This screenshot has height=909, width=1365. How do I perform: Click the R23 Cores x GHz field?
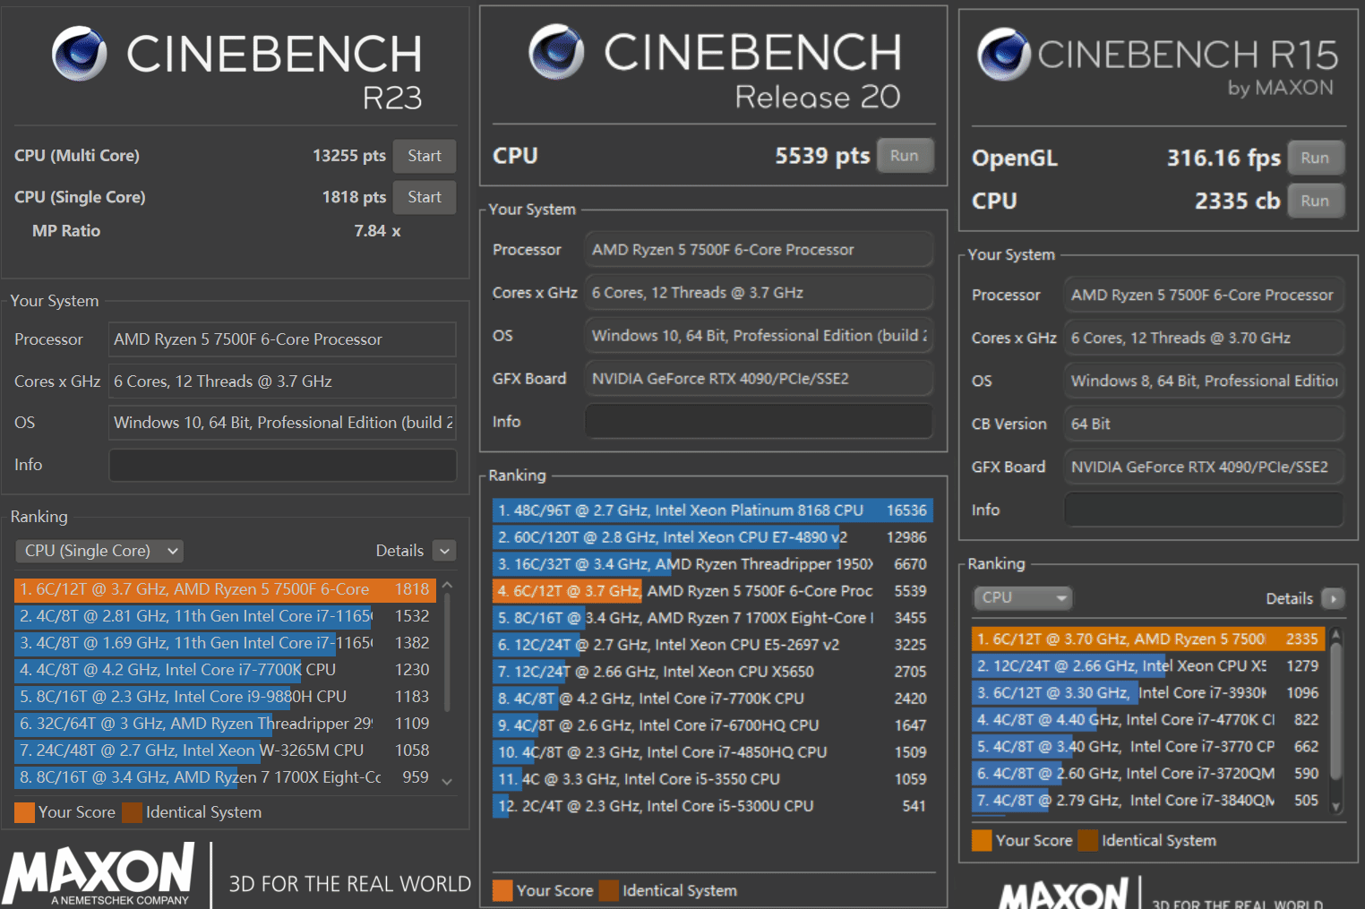pyautogui.click(x=282, y=382)
